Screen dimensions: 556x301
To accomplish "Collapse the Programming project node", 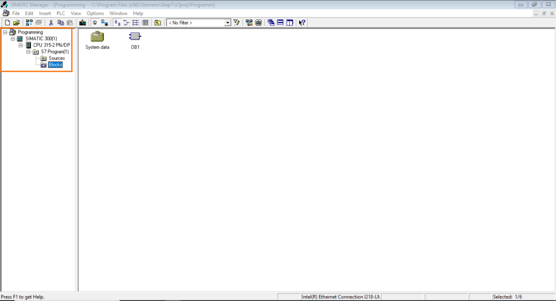I will click(5, 32).
